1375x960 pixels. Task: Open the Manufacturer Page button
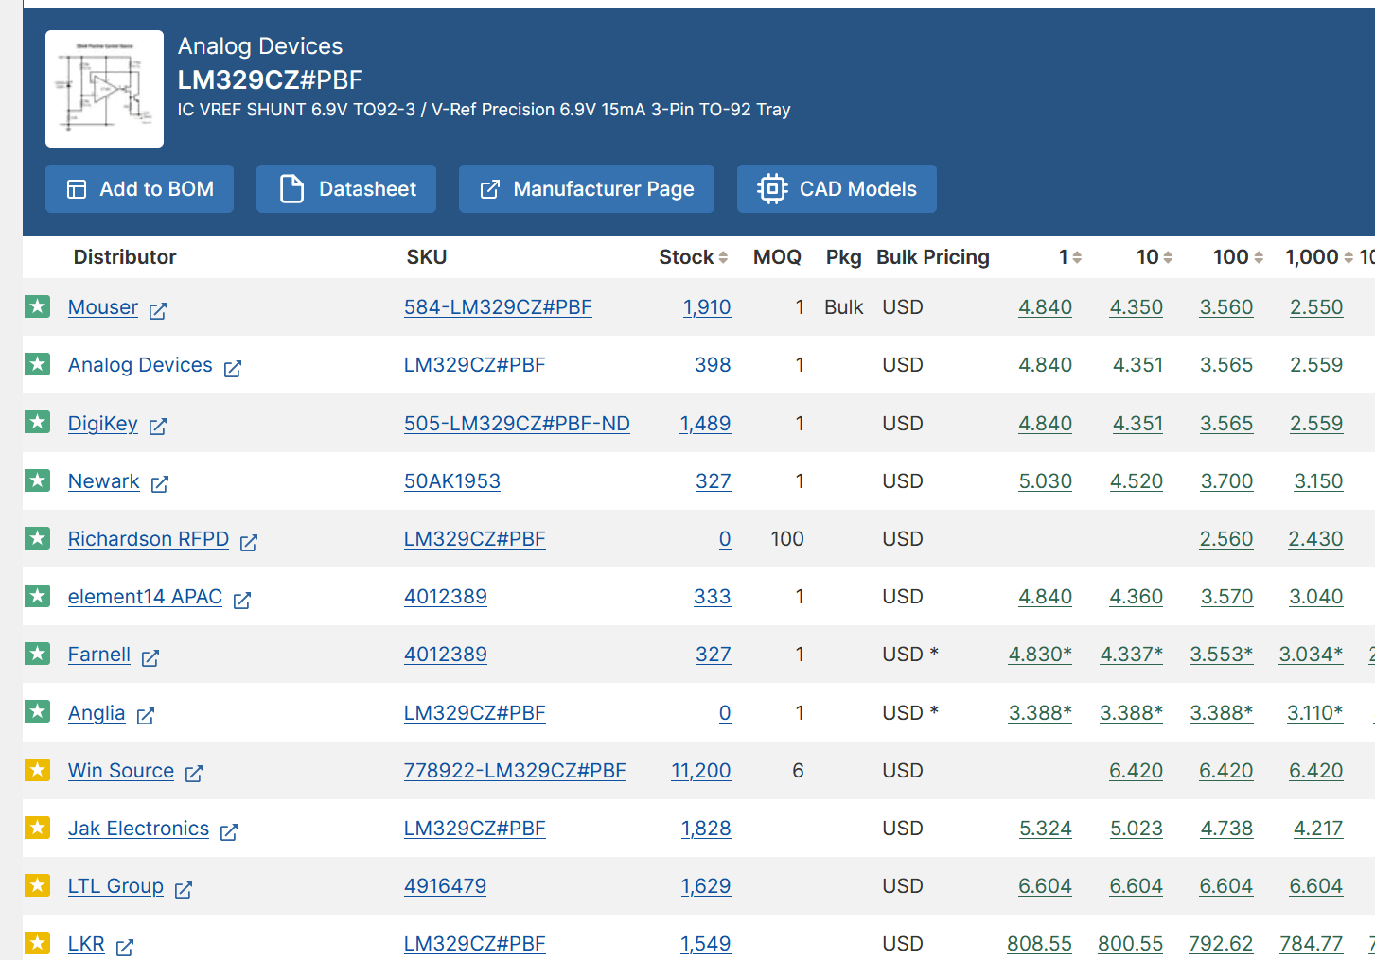pyautogui.click(x=587, y=189)
